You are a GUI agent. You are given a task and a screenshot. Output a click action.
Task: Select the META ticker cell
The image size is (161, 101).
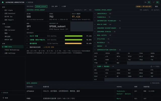tap(121, 57)
